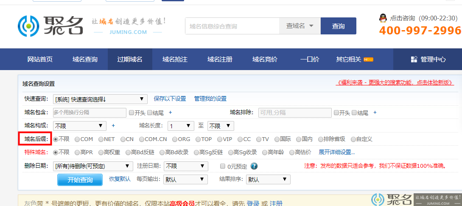
Task: Click the 开始查询 button
Action: tap(80, 180)
